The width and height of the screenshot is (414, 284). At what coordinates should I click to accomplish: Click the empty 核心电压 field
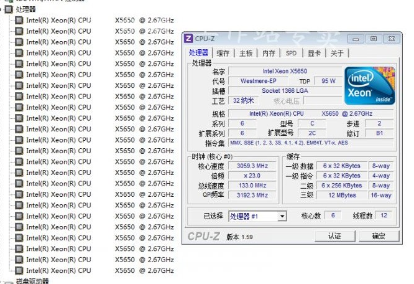point(323,100)
